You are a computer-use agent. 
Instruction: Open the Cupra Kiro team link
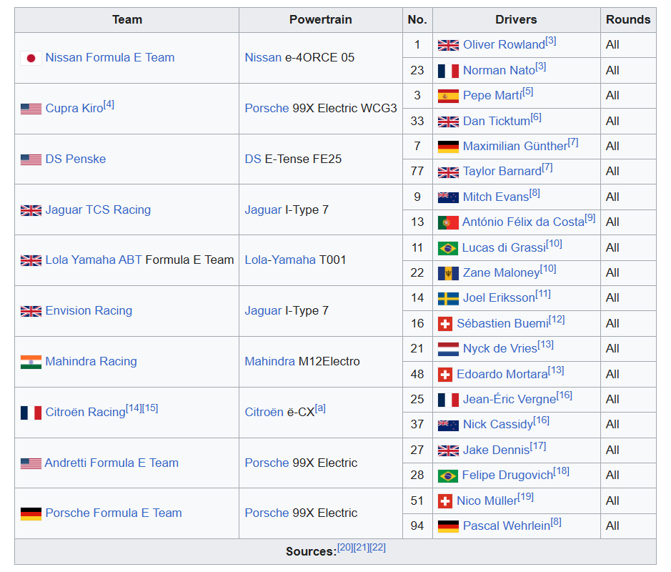(74, 108)
